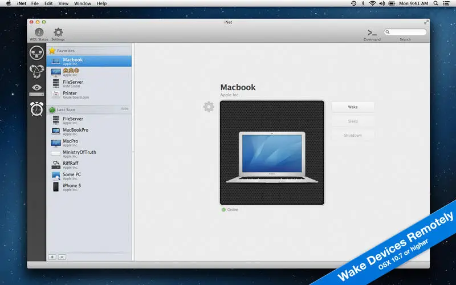Select Macbook in Favorites list
This screenshot has height=285, width=456.
coord(89,61)
